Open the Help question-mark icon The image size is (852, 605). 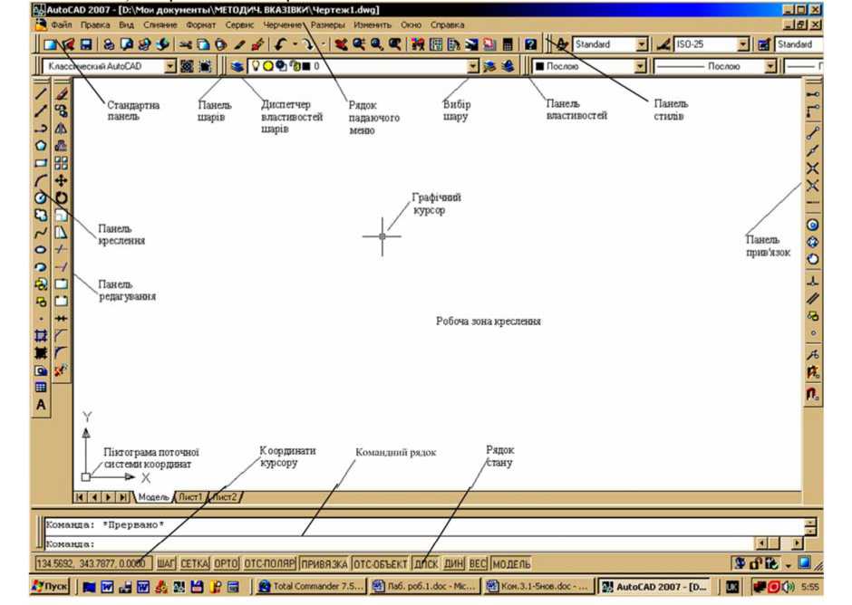click(x=531, y=44)
